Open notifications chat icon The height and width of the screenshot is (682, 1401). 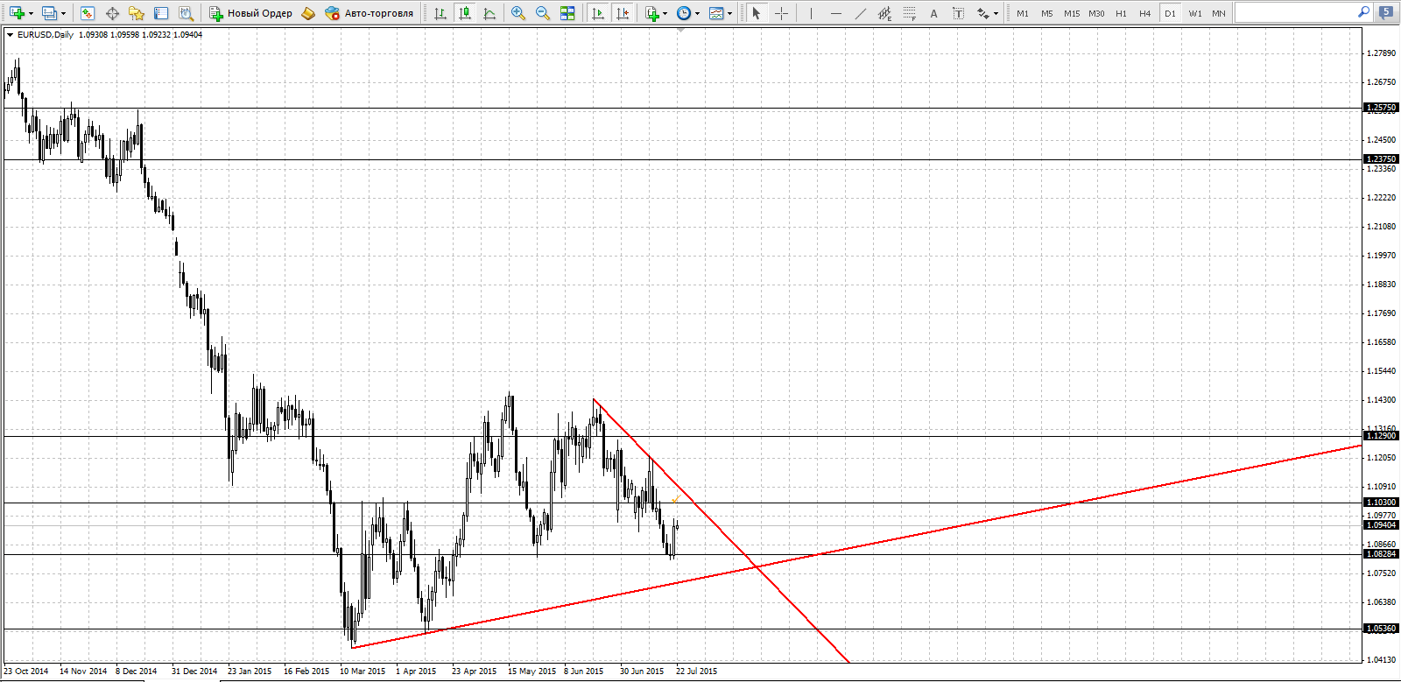tap(1386, 12)
